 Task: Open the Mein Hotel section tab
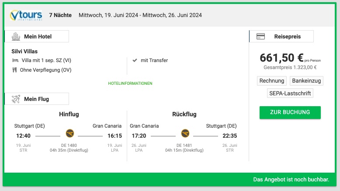(x=37, y=36)
